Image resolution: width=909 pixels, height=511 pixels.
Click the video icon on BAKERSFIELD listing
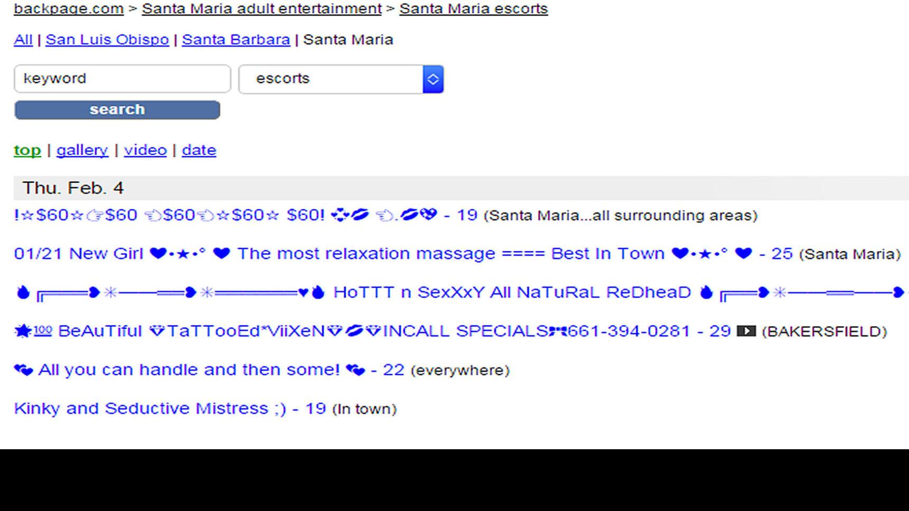[x=746, y=331]
